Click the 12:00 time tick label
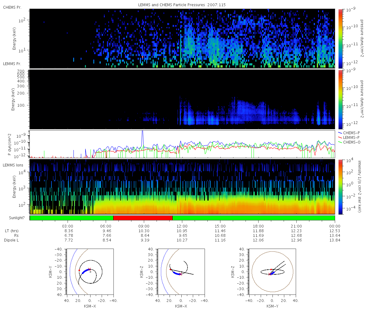Screen dimensions: 372x310 point(182,226)
